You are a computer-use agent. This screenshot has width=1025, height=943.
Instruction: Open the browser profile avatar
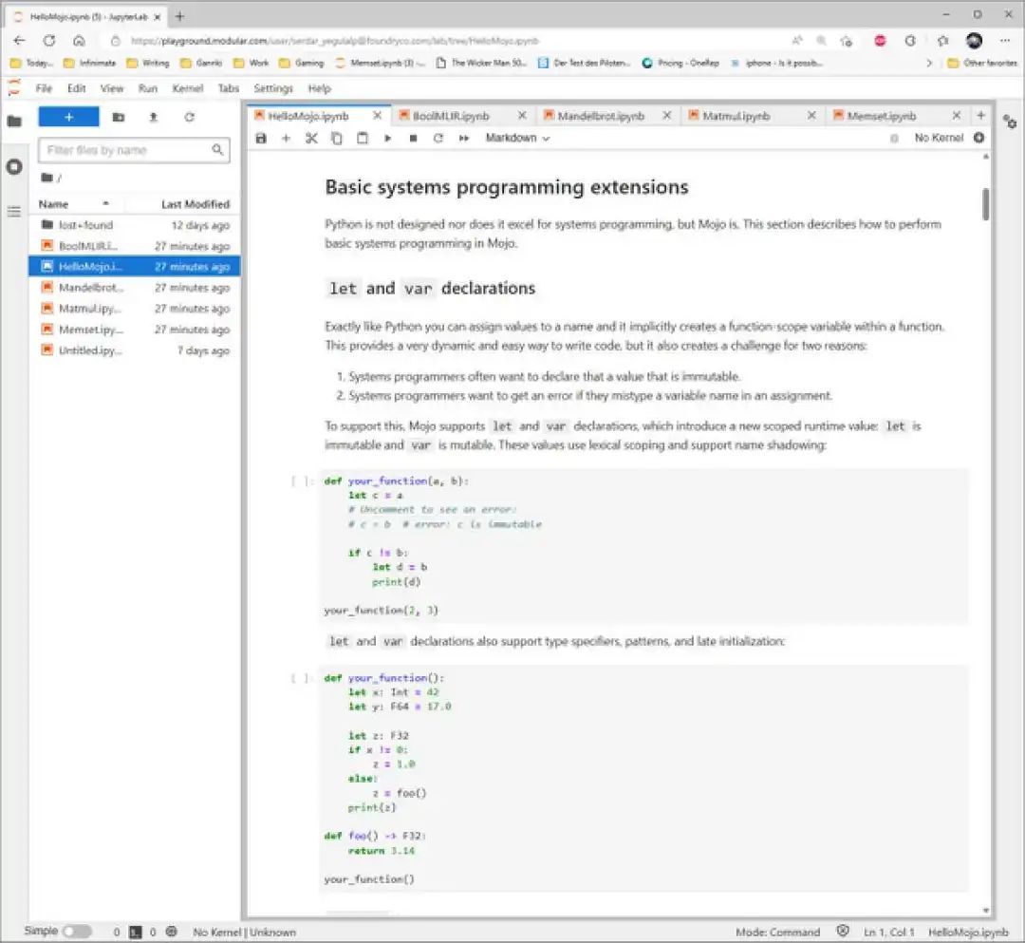(x=974, y=41)
